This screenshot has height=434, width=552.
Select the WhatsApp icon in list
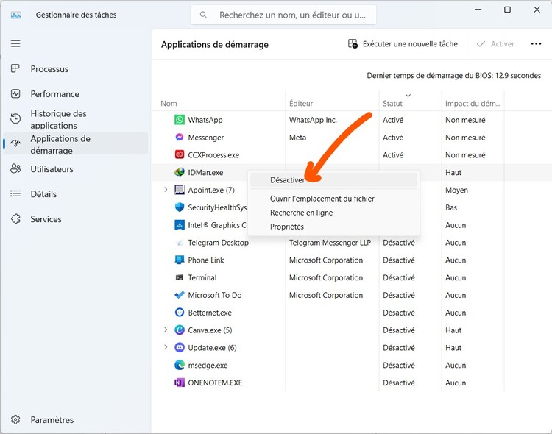(180, 120)
